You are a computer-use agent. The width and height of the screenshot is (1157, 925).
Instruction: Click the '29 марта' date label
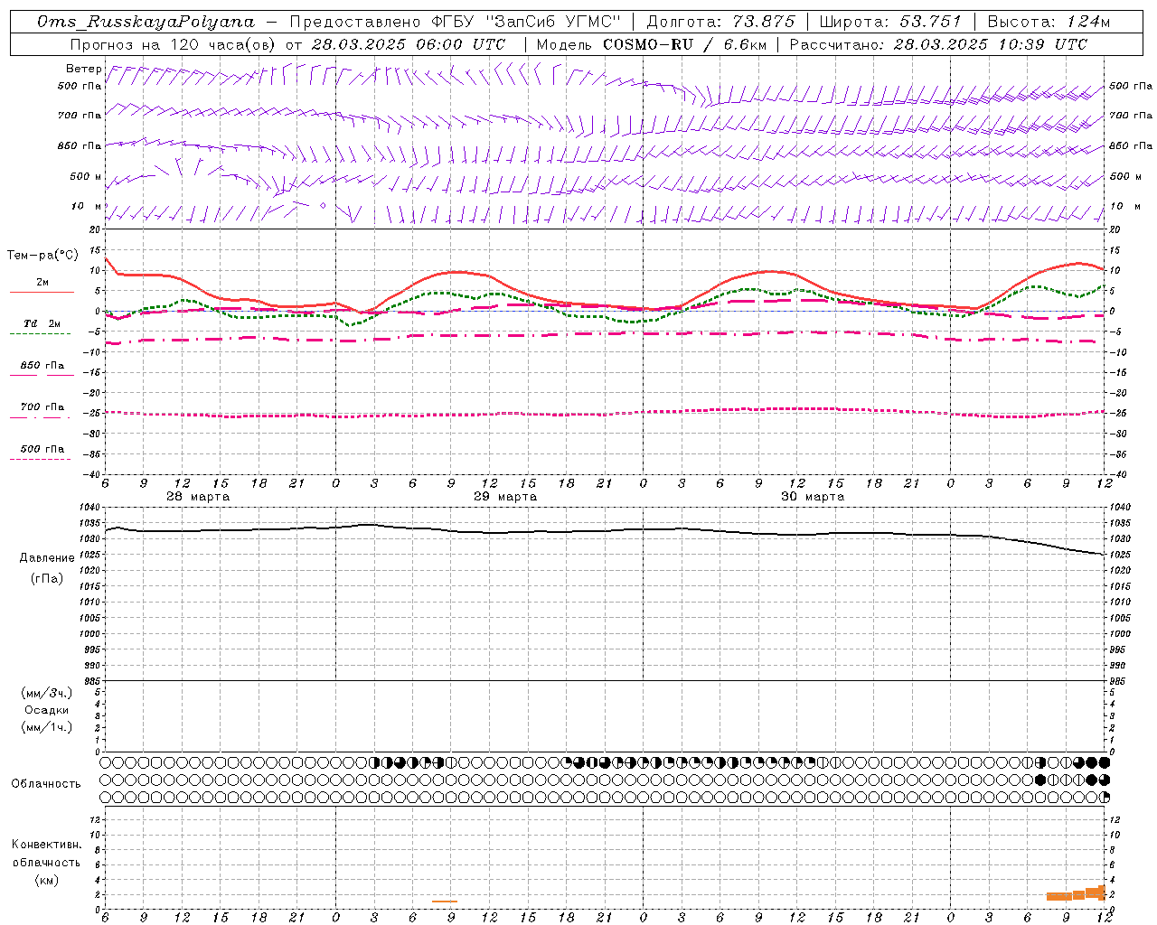click(505, 497)
